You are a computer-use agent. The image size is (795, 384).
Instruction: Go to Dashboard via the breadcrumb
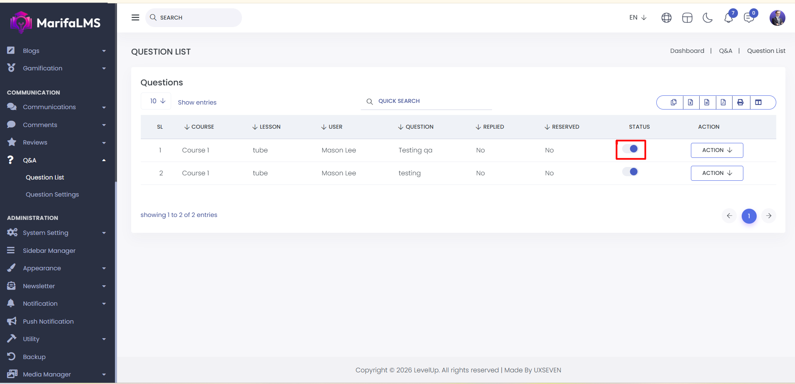(x=687, y=51)
